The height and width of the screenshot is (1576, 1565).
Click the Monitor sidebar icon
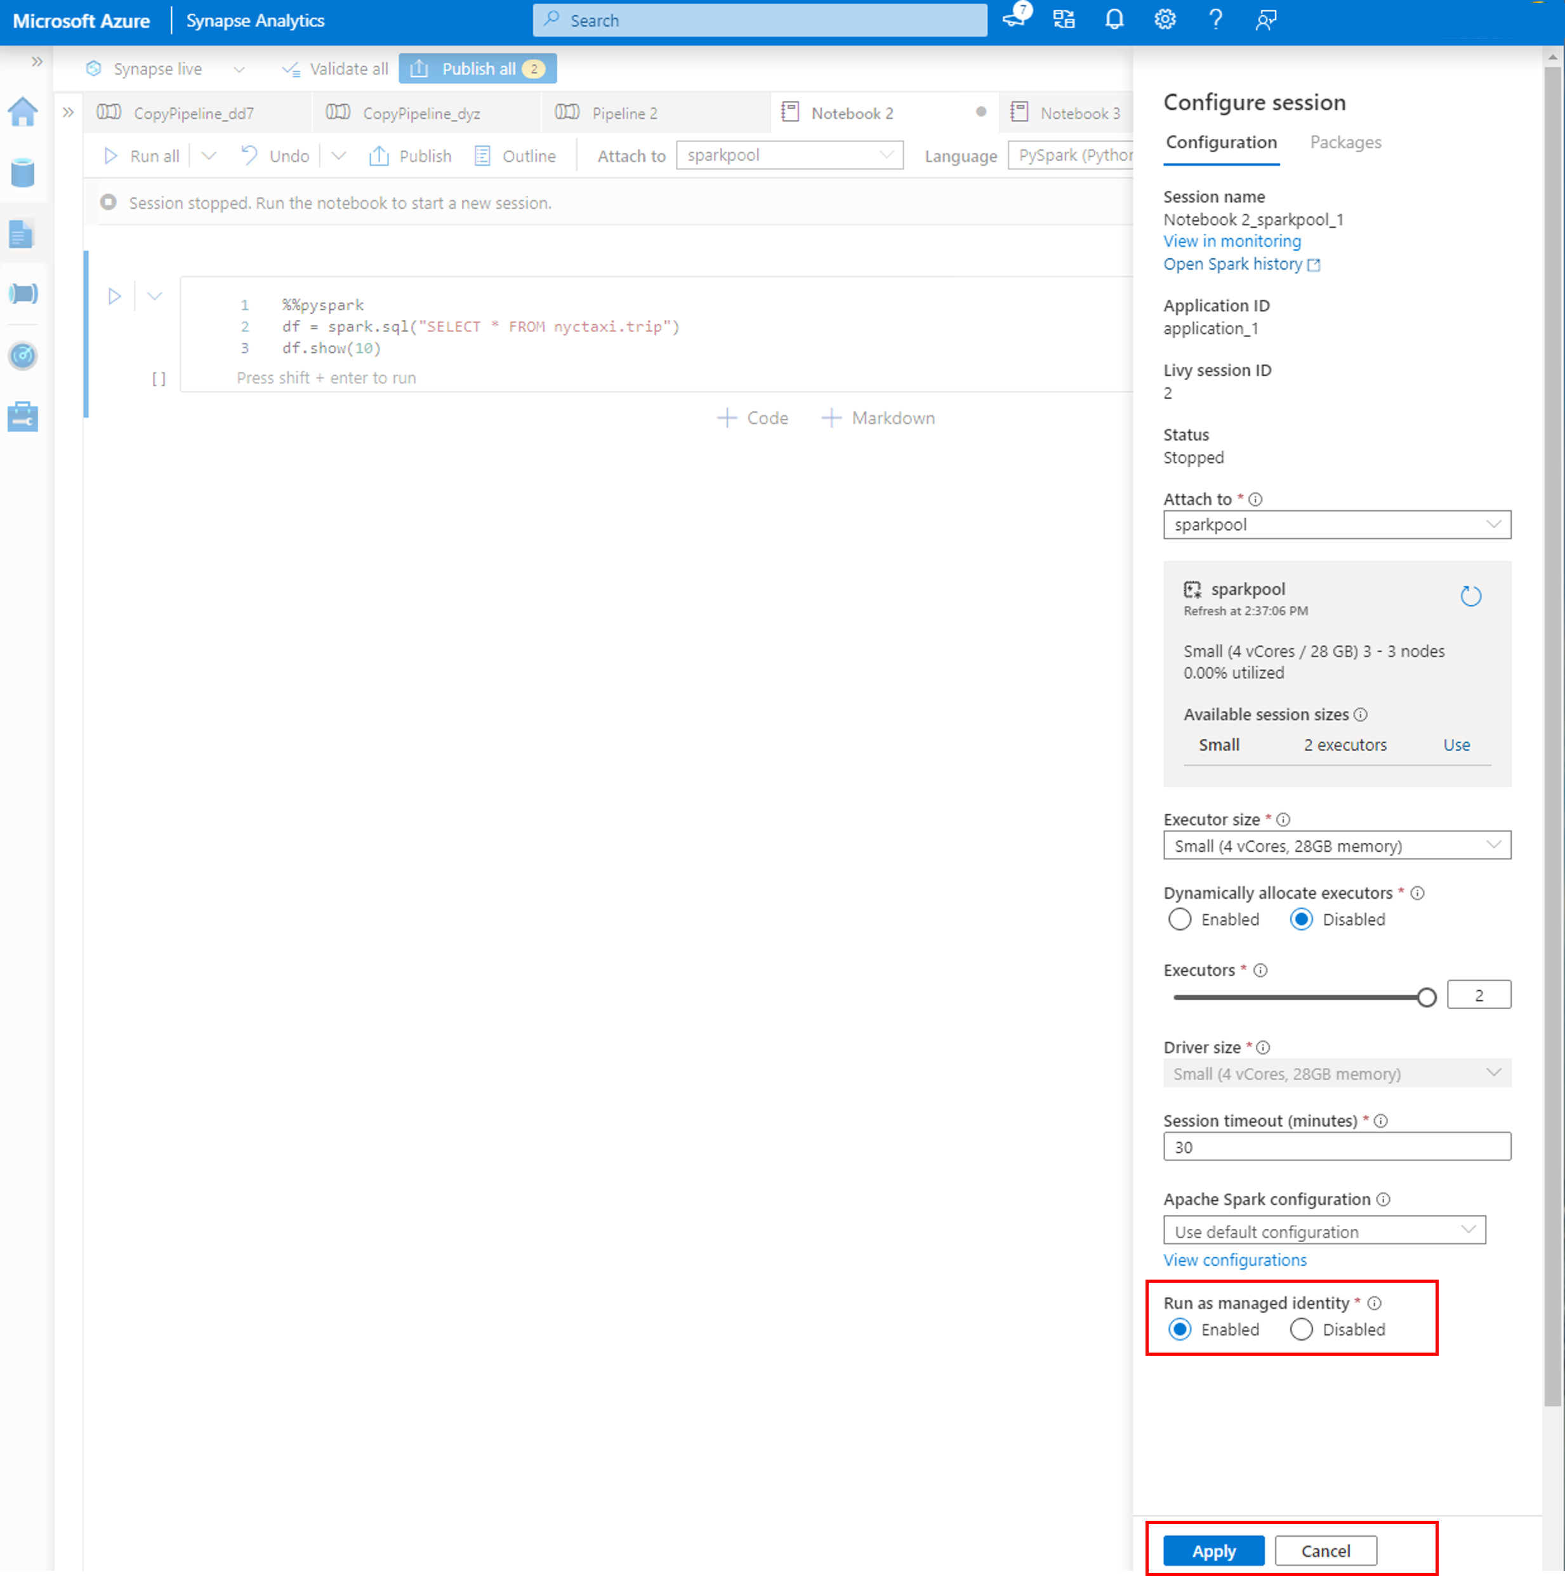(x=26, y=352)
